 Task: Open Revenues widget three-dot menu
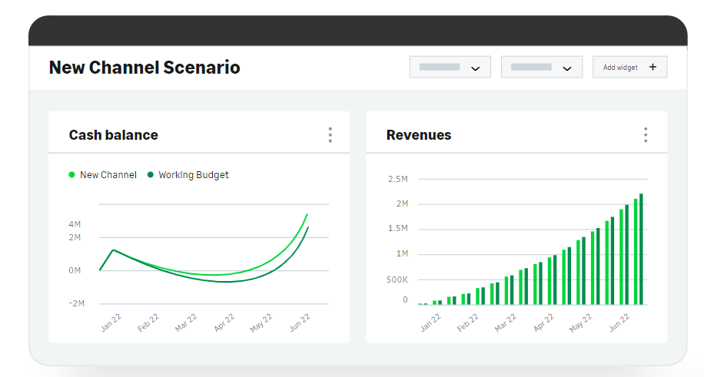(x=646, y=135)
